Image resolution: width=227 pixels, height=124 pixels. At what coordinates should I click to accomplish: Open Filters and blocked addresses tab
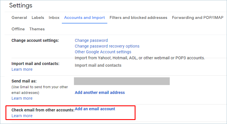pos(138,17)
